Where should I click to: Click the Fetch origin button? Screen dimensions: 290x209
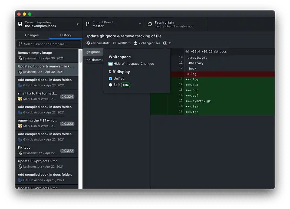click(x=176, y=24)
